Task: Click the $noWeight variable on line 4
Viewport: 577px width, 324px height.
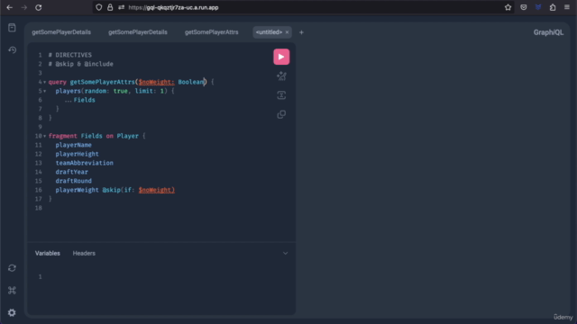Action: (156, 82)
